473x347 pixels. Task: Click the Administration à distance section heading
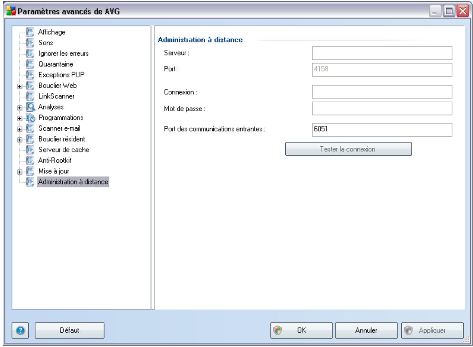199,40
